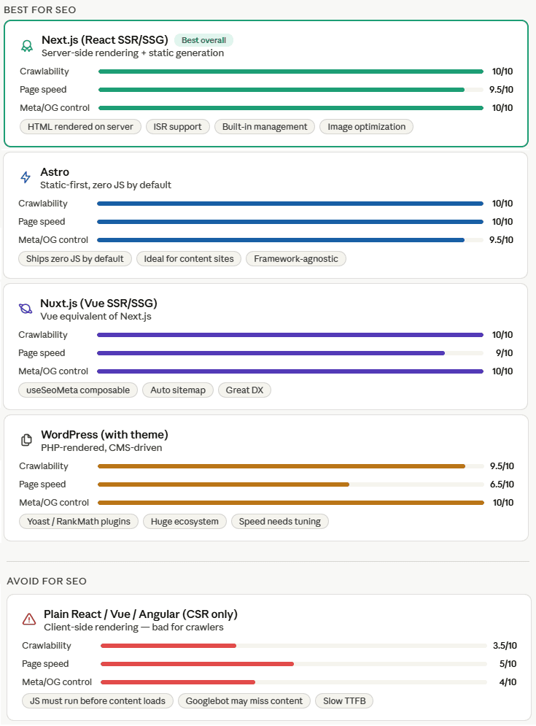Click the 'useSeoMeta composable' tag
The image size is (536, 726).
tap(78, 390)
